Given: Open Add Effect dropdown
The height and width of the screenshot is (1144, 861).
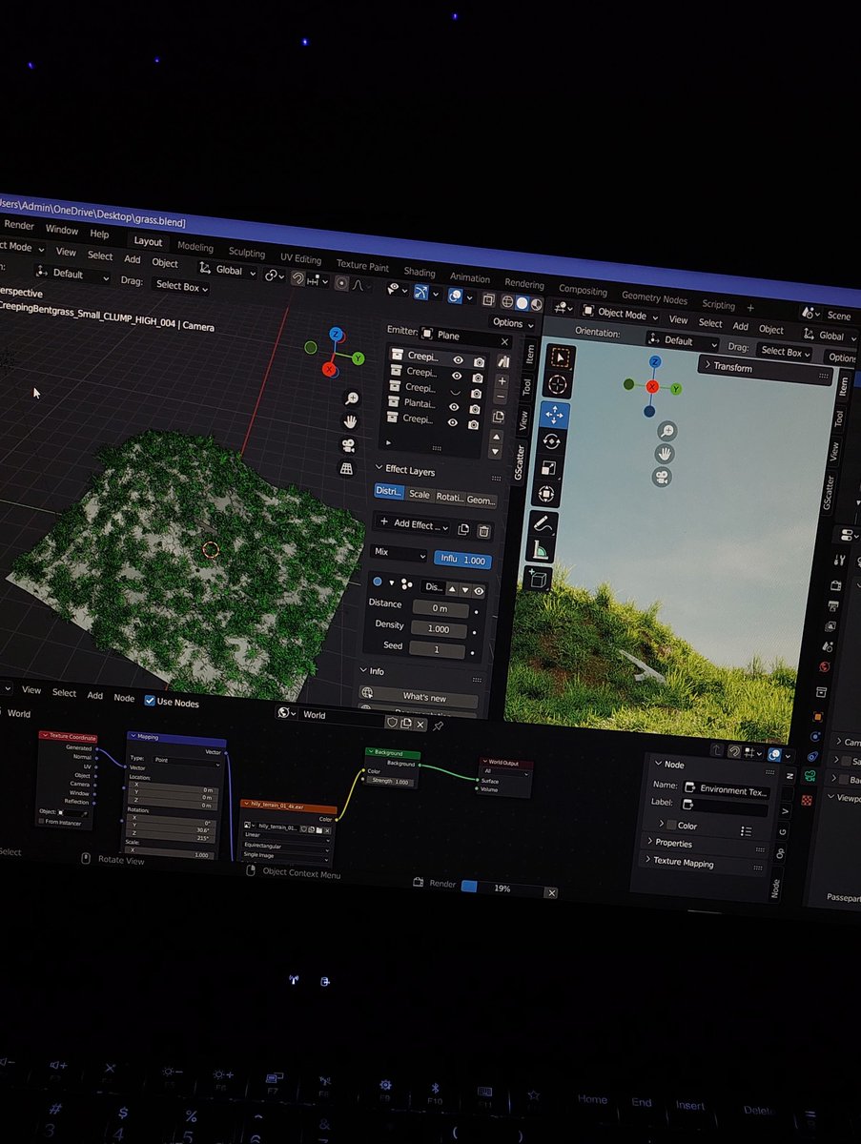Looking at the screenshot, I should [x=412, y=524].
